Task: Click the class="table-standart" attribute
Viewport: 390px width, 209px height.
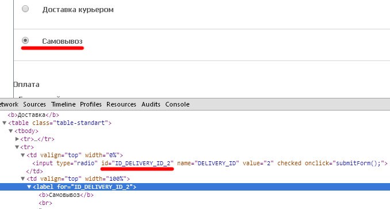Action: pyautogui.click(x=70, y=123)
